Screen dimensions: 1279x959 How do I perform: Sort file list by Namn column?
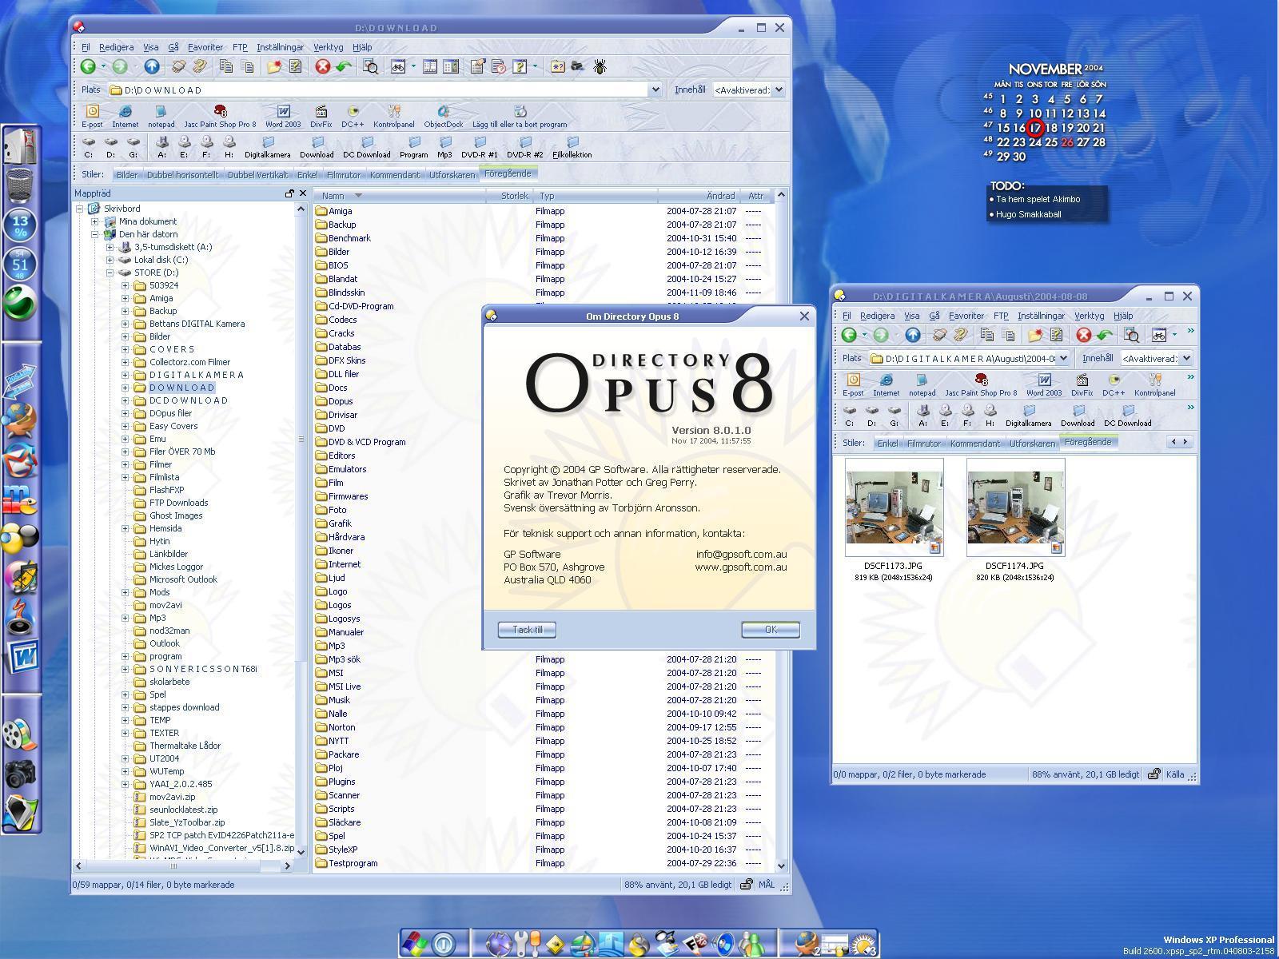click(x=400, y=196)
